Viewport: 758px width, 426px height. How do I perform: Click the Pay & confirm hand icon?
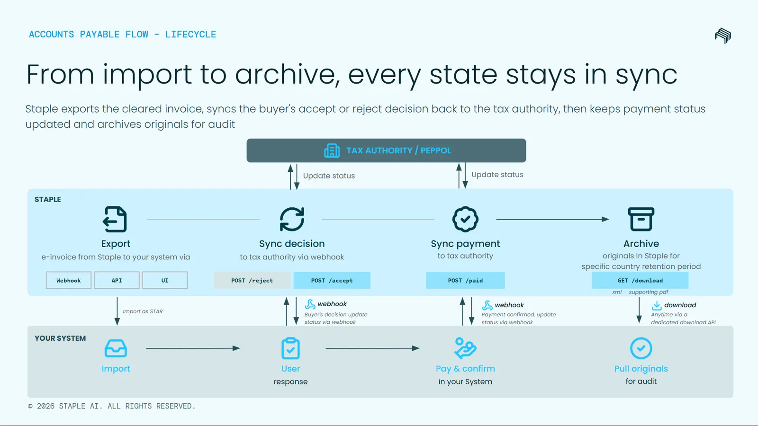465,348
